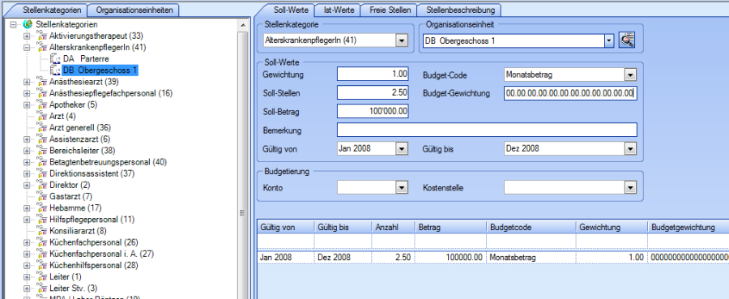729x299 pixels.
Task: Click the icon next to Apotheker (5)
Action: (42, 105)
